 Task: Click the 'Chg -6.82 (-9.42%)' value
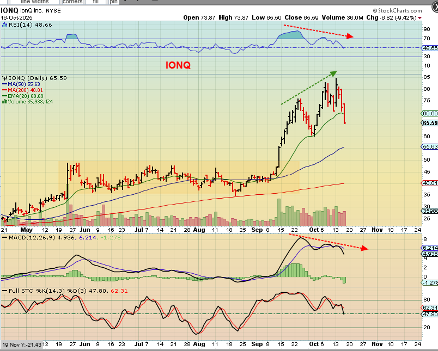coord(392,17)
